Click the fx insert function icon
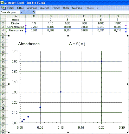Screen dimensions: 129x134 click(x=34, y=12)
